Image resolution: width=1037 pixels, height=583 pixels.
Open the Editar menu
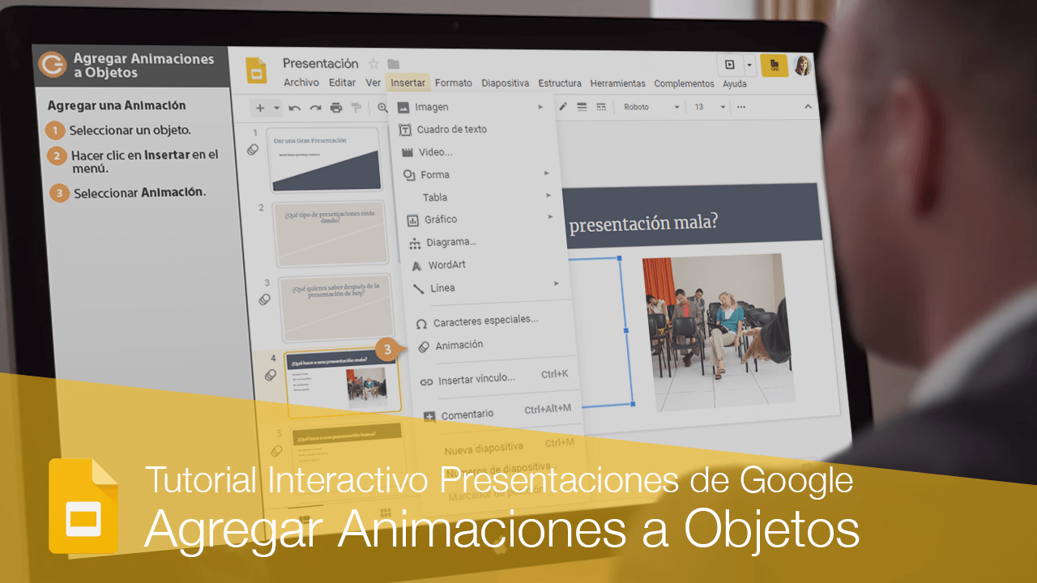[x=343, y=83]
